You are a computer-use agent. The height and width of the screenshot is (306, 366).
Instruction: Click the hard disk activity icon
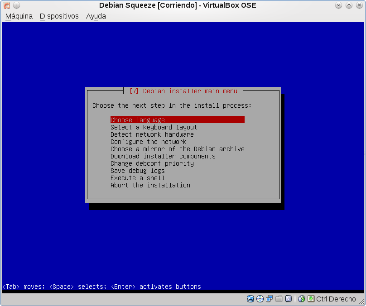pos(250,299)
